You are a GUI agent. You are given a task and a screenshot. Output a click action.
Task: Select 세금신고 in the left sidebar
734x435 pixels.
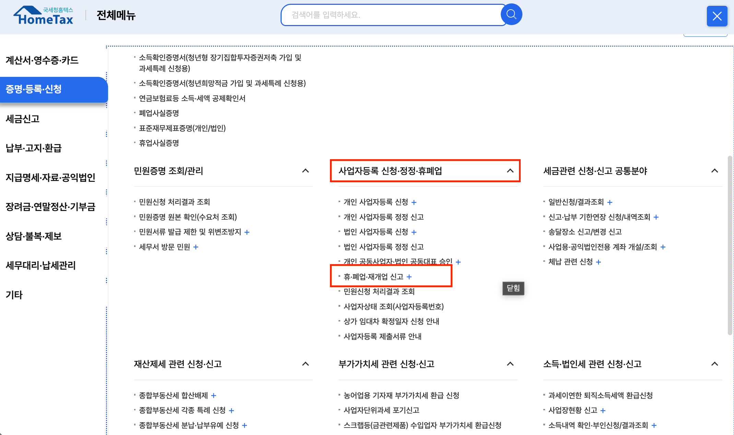coord(23,119)
